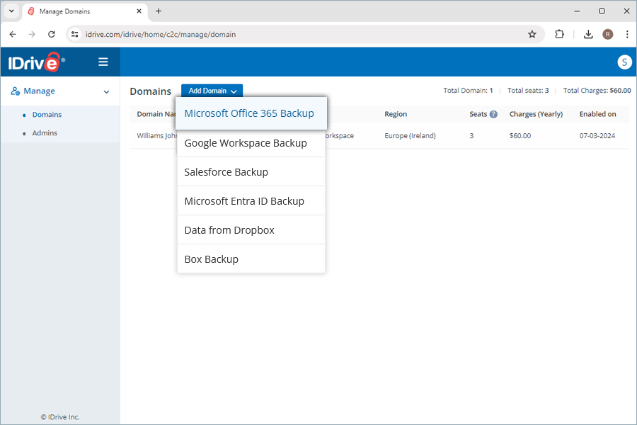Select Google Workspace Backup option
This screenshot has width=637, height=425.
tap(251, 143)
